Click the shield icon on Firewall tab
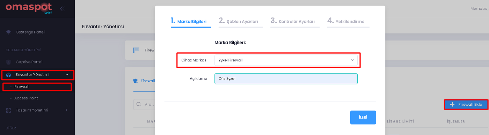 (136, 81)
